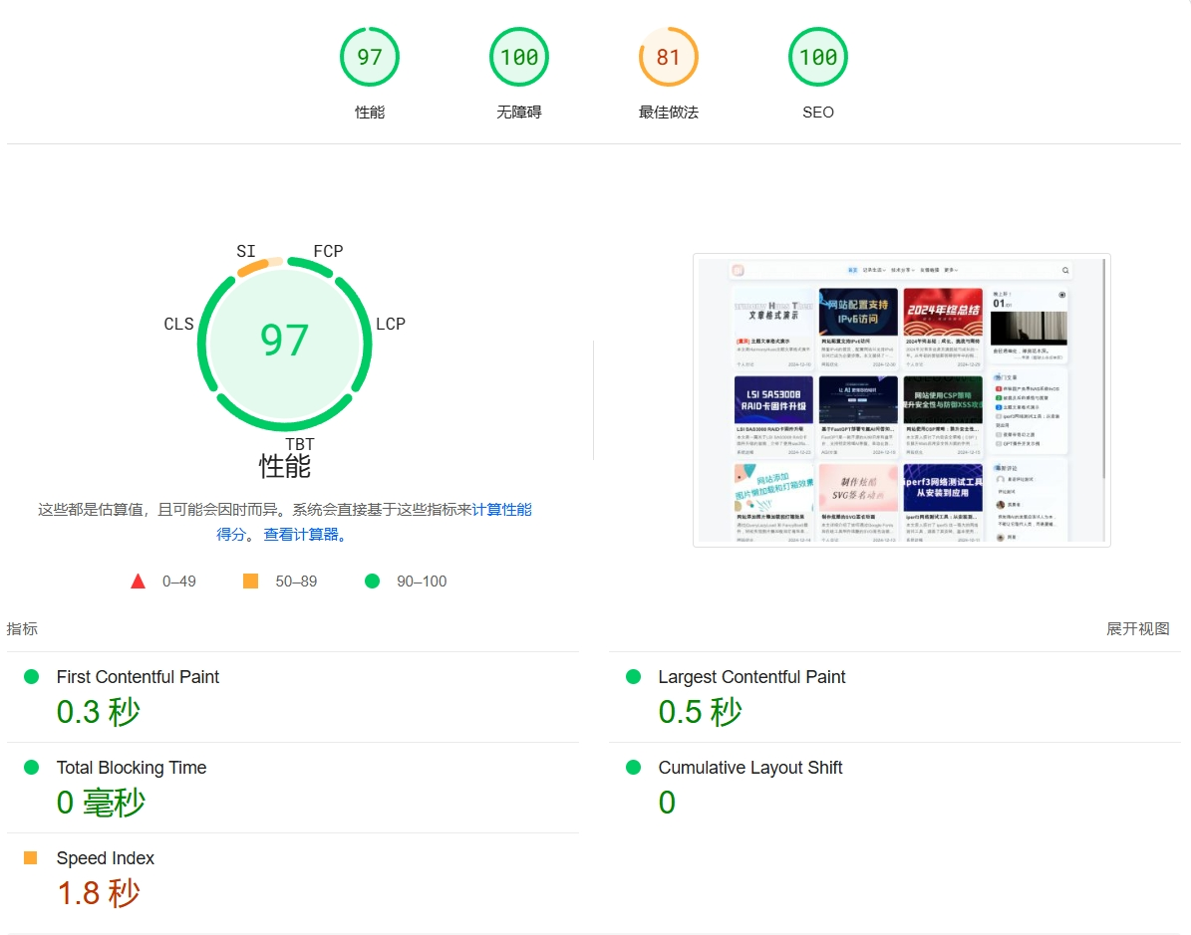Toggle the 展开视图 option
This screenshot has width=1191, height=935.
[x=1137, y=629]
